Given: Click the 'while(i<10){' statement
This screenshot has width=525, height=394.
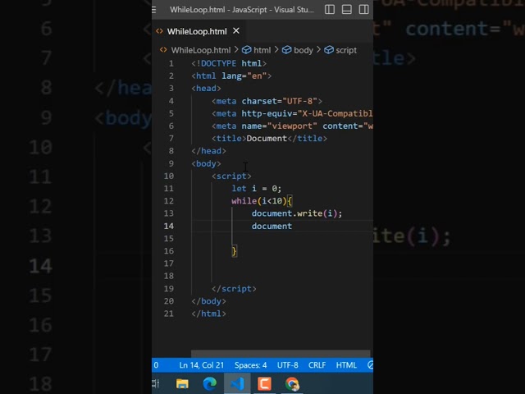Looking at the screenshot, I should [262, 201].
